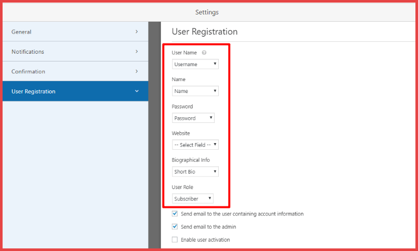Screen dimensions: 418x251
Task: Open the Biographical Info Short Bio dropdown
Action: (x=195, y=172)
